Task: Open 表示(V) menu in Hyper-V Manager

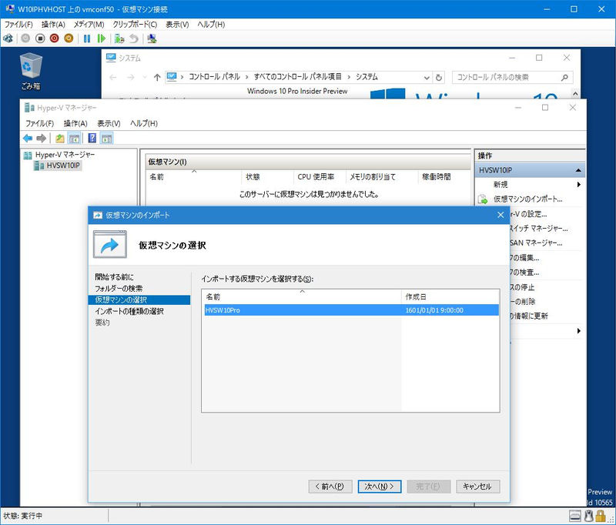Action: (109, 123)
